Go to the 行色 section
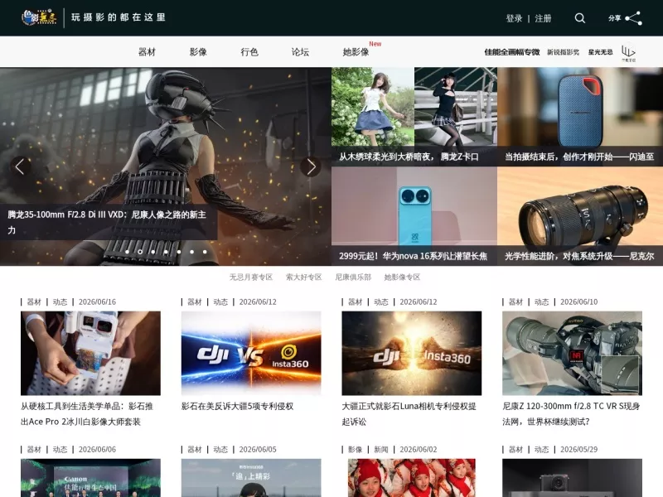Screen dimensions: 663x497 coord(249,52)
